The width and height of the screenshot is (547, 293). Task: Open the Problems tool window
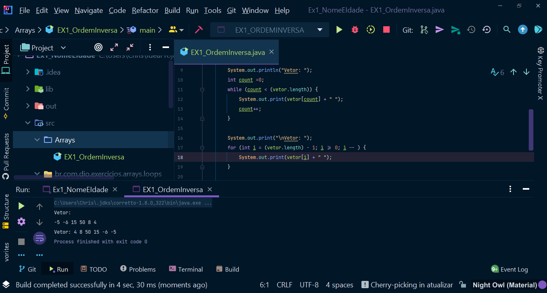click(138, 269)
